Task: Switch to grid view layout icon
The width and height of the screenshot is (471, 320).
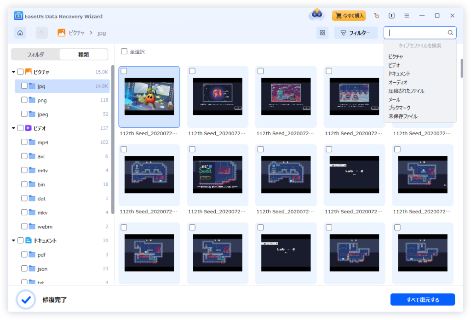Action: point(322,33)
